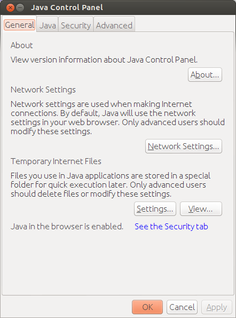
Task: Open Temporary Internet Files Settings...
Action: 155,208
